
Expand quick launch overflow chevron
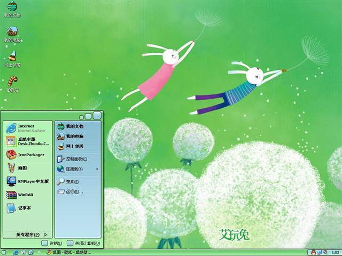pos(39,252)
